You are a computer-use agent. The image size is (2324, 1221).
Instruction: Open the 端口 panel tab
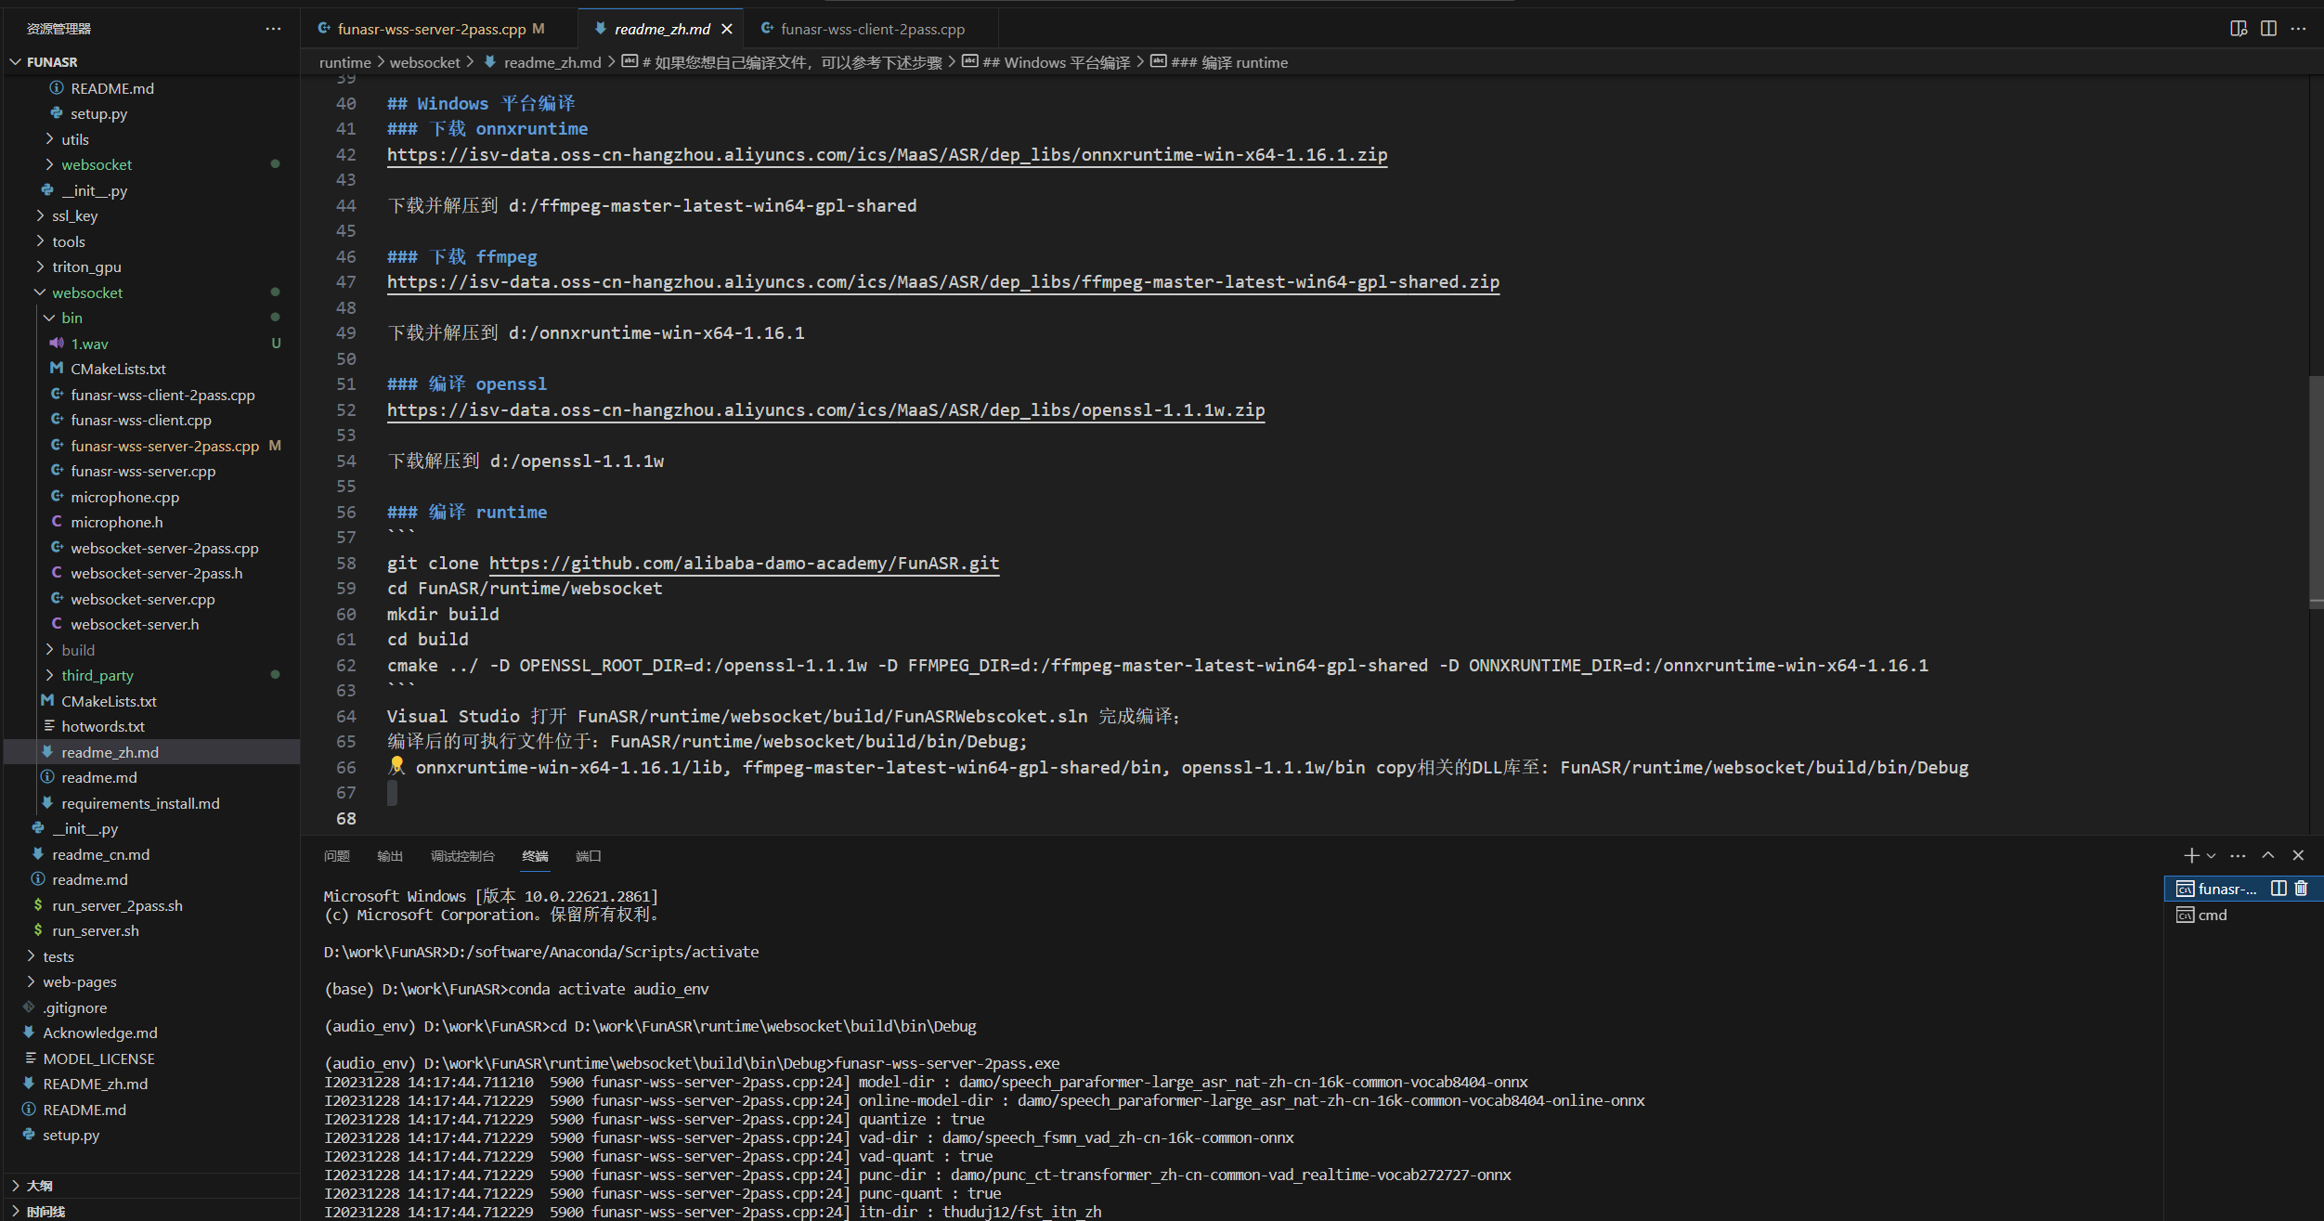[x=589, y=856]
